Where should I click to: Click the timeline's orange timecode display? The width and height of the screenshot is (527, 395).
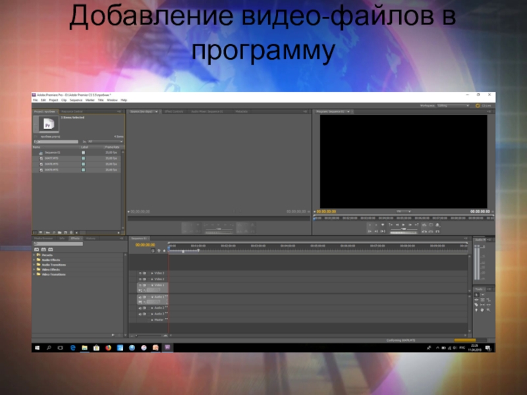pyautogui.click(x=145, y=245)
